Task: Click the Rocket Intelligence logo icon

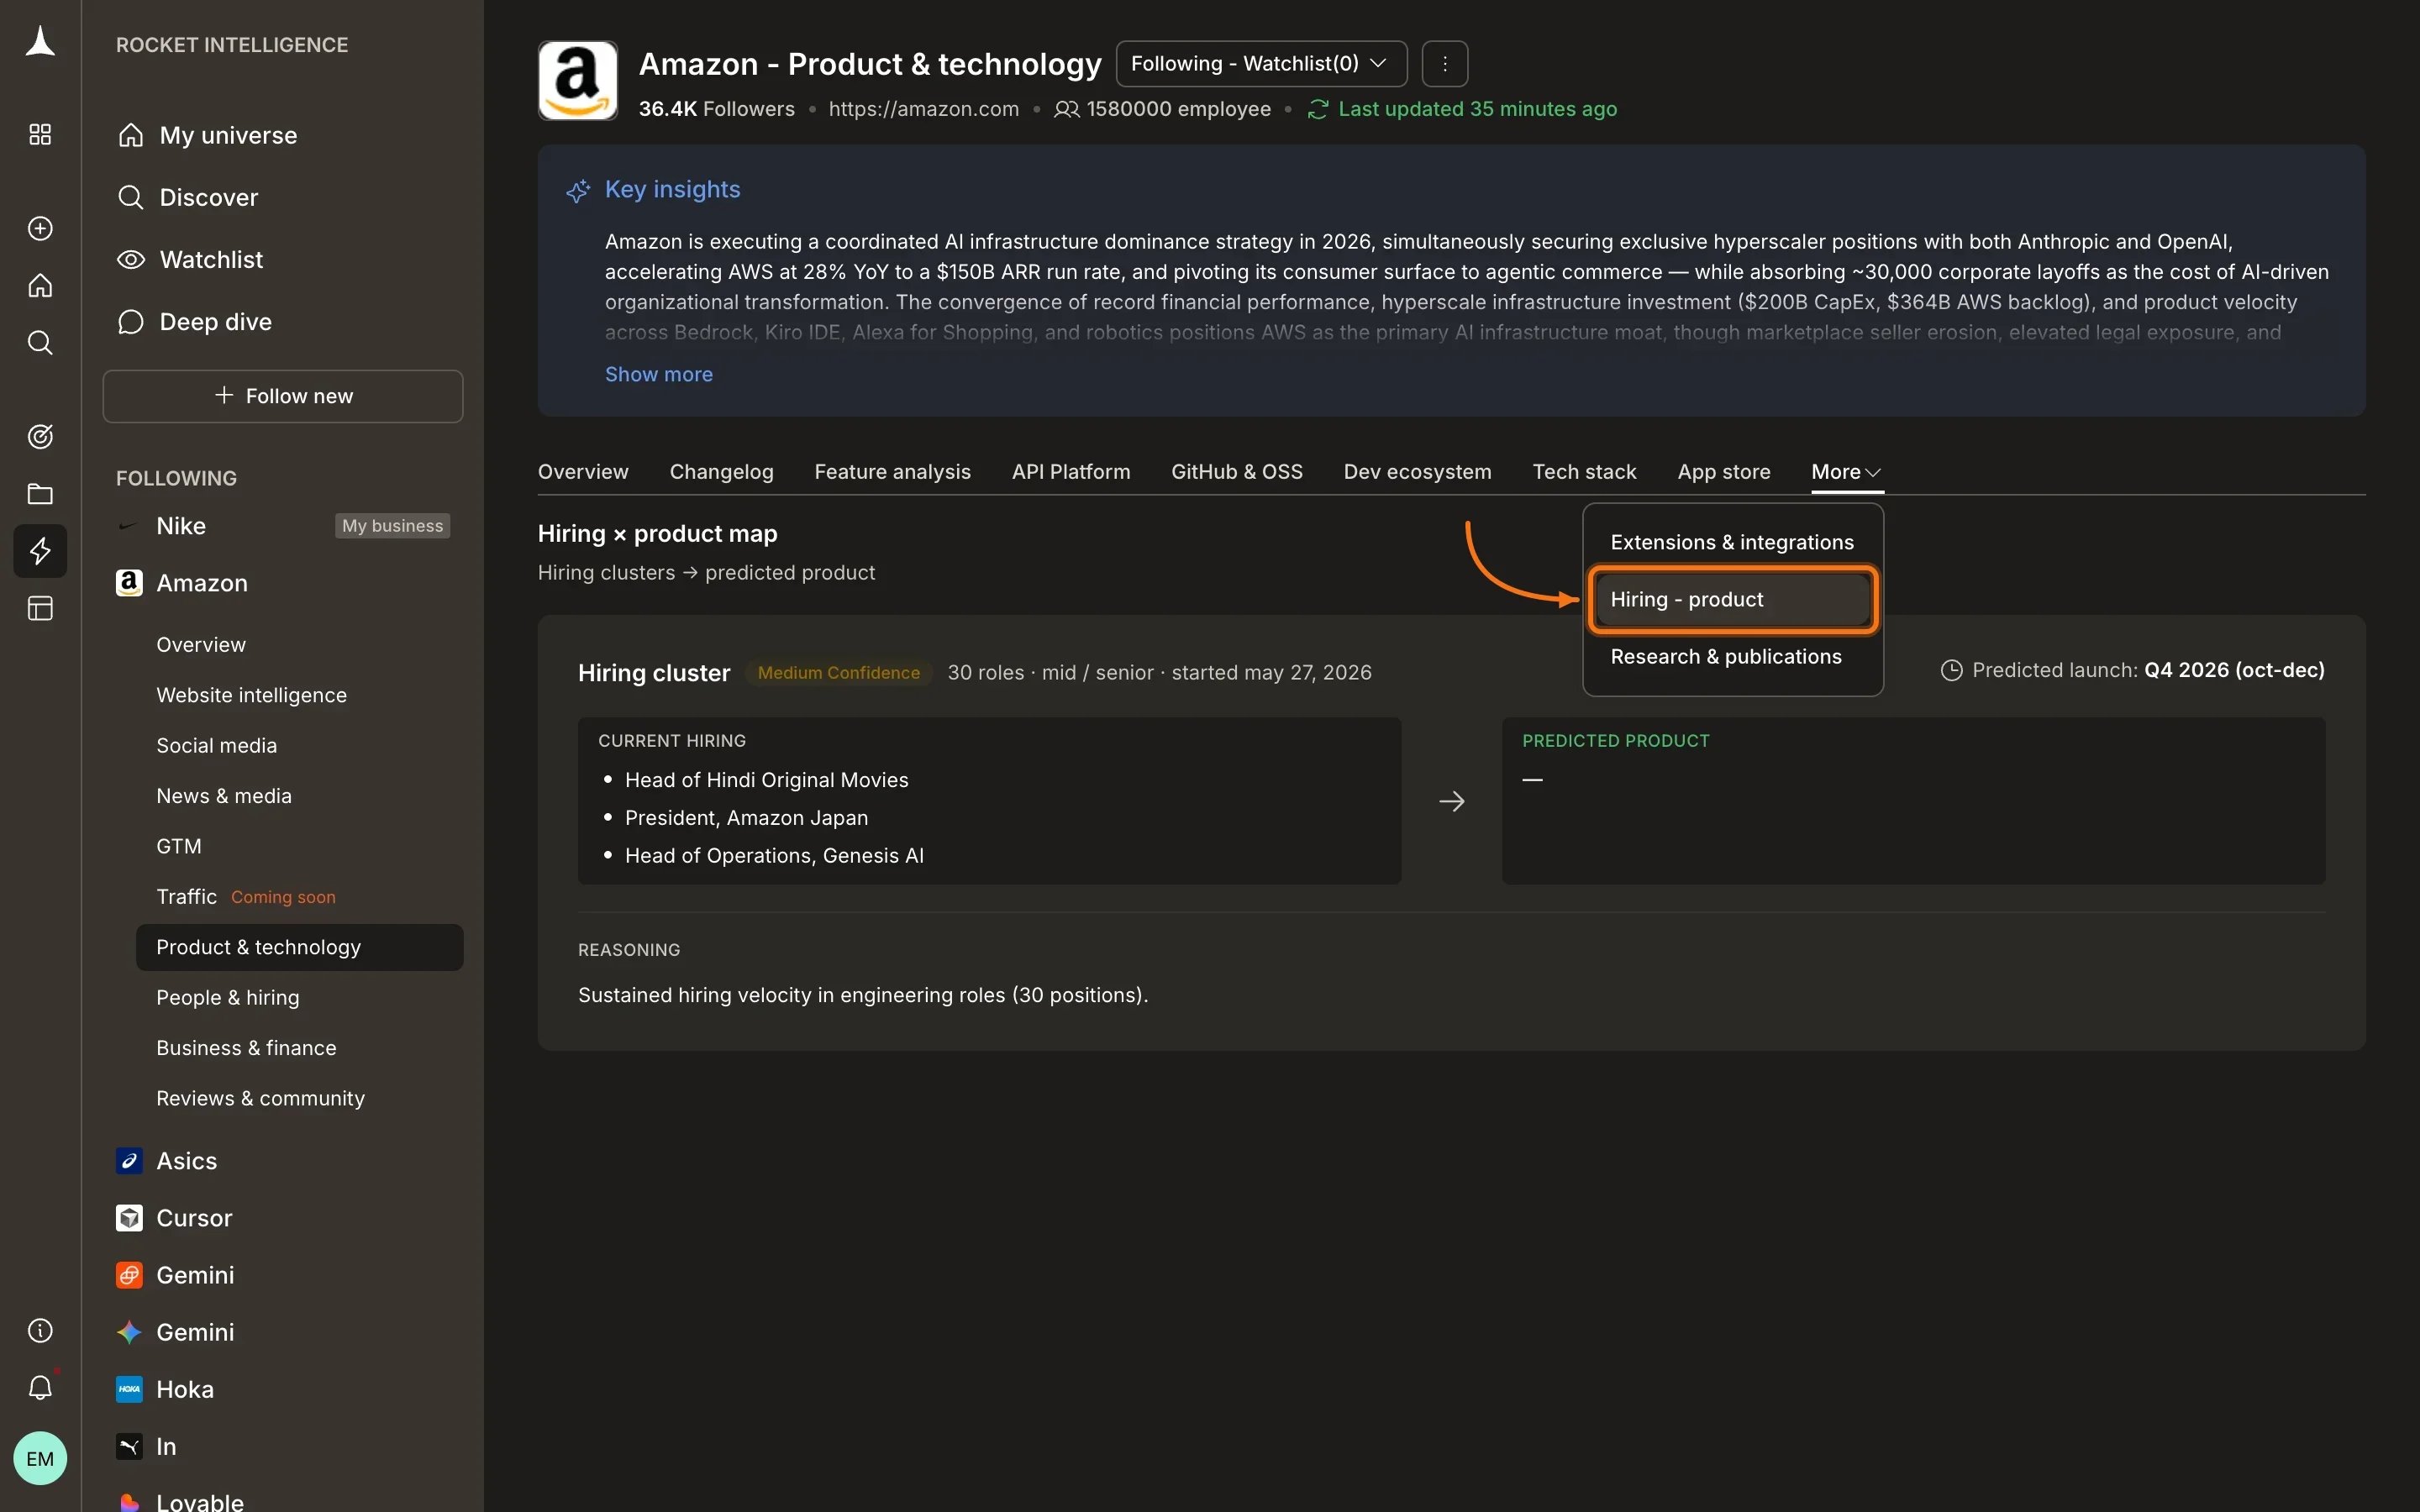Action: point(40,42)
